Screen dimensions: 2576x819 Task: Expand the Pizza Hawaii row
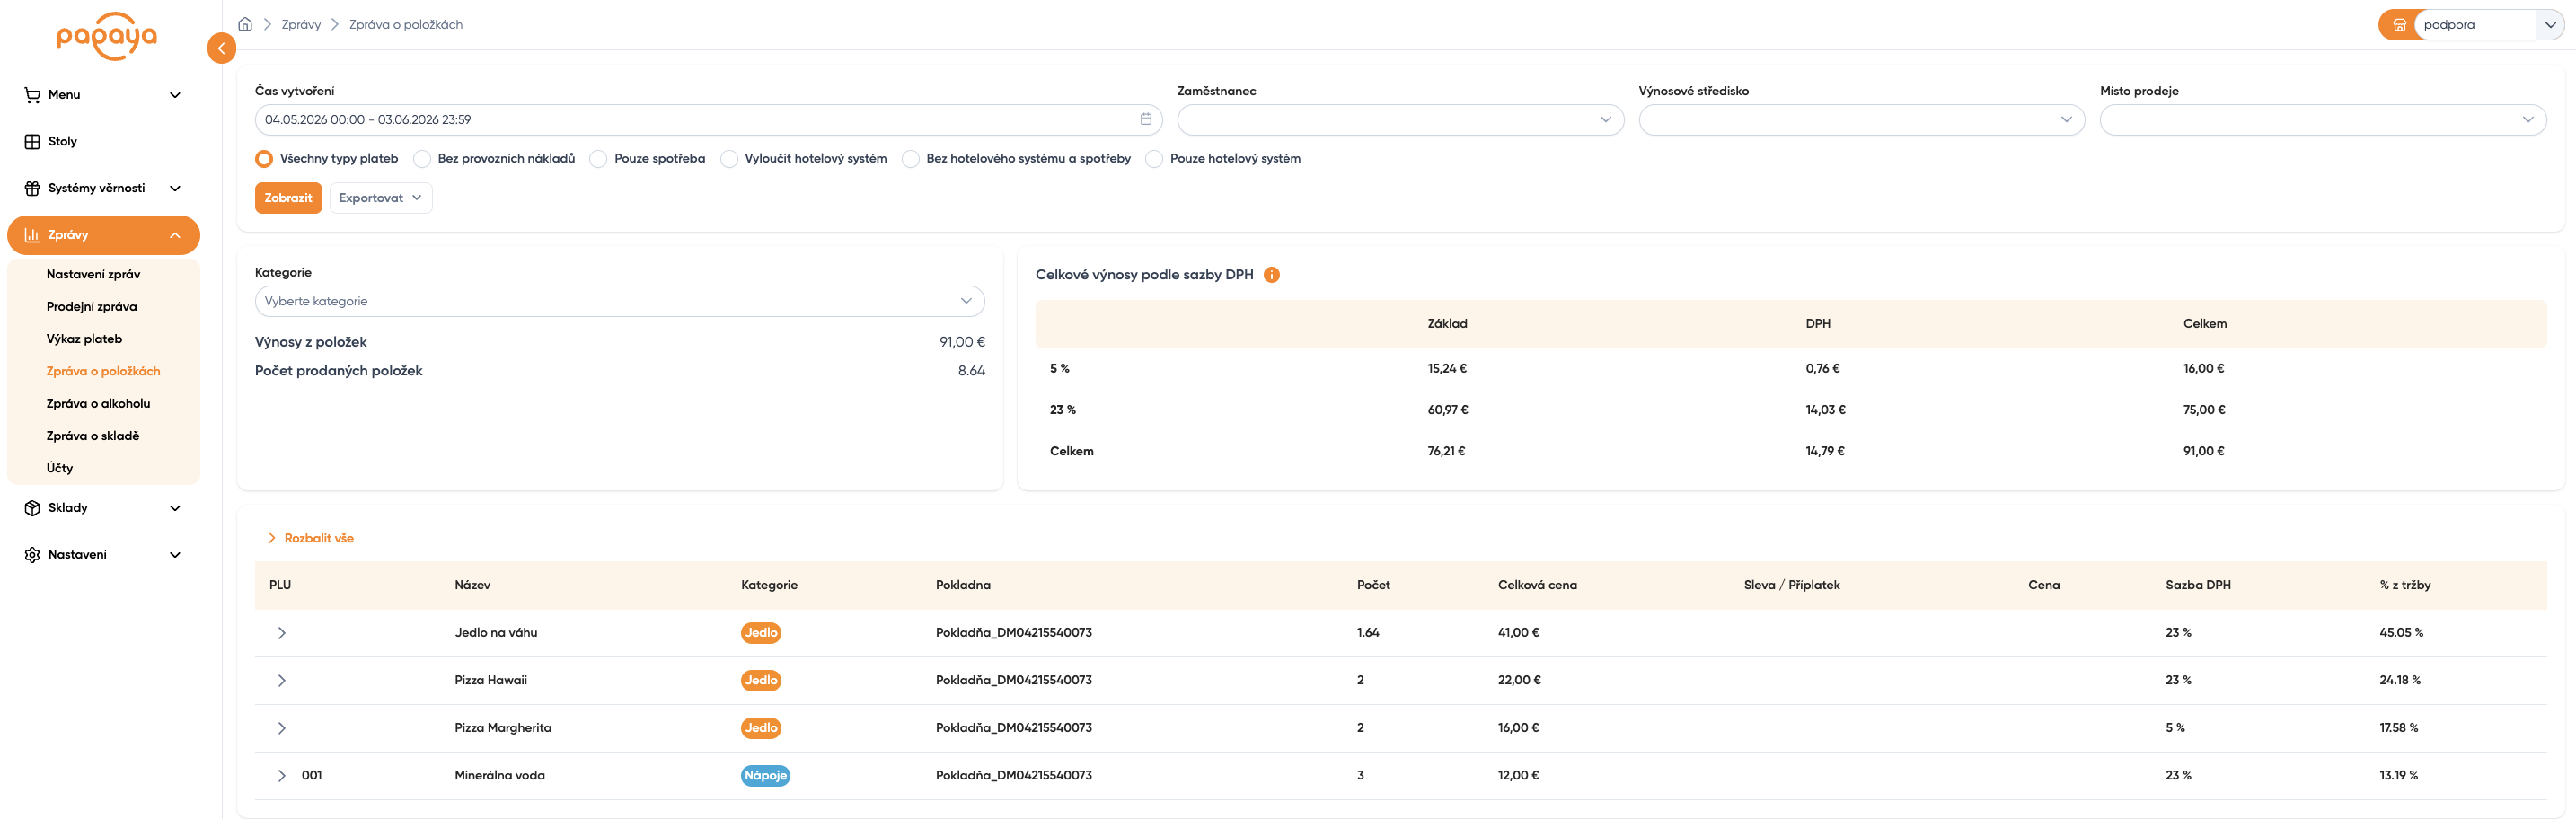[282, 681]
